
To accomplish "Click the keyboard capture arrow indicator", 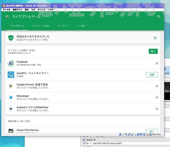I will click(150, 134).
